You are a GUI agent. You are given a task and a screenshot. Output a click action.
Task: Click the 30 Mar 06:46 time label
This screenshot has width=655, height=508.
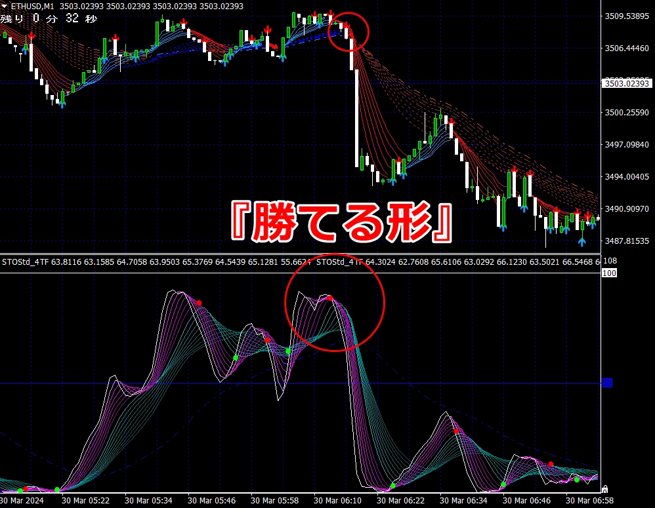click(x=526, y=501)
